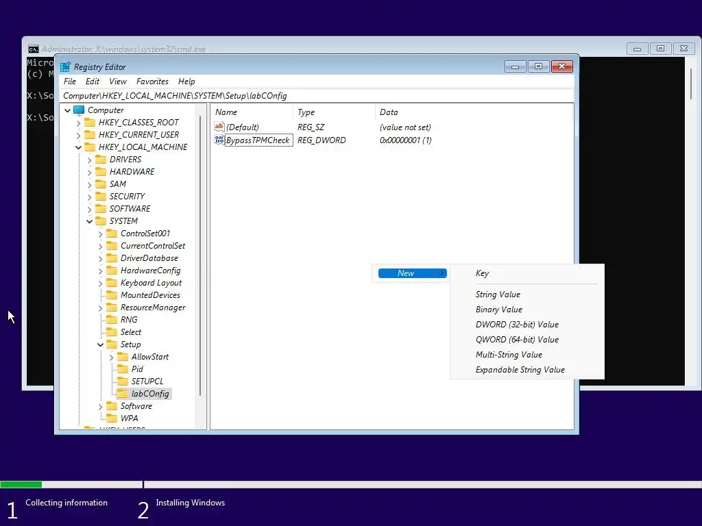Click the New context menu item
The height and width of the screenshot is (526, 702).
(412, 273)
